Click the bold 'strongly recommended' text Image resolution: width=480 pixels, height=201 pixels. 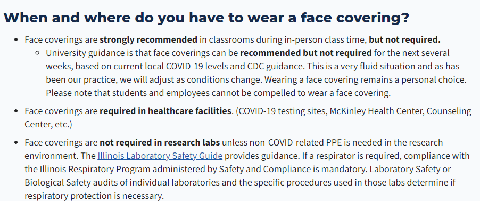(148, 40)
